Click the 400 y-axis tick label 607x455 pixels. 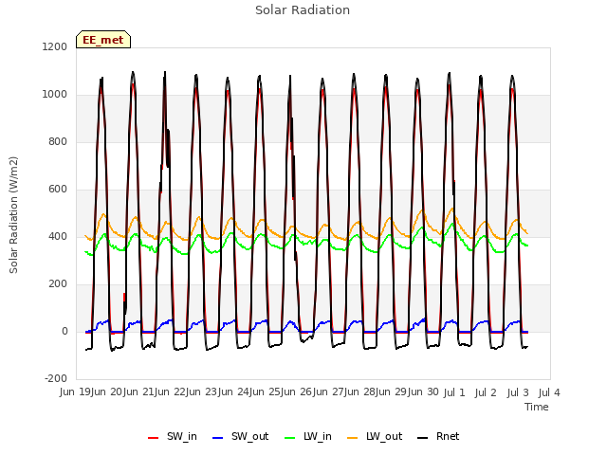click(x=58, y=236)
